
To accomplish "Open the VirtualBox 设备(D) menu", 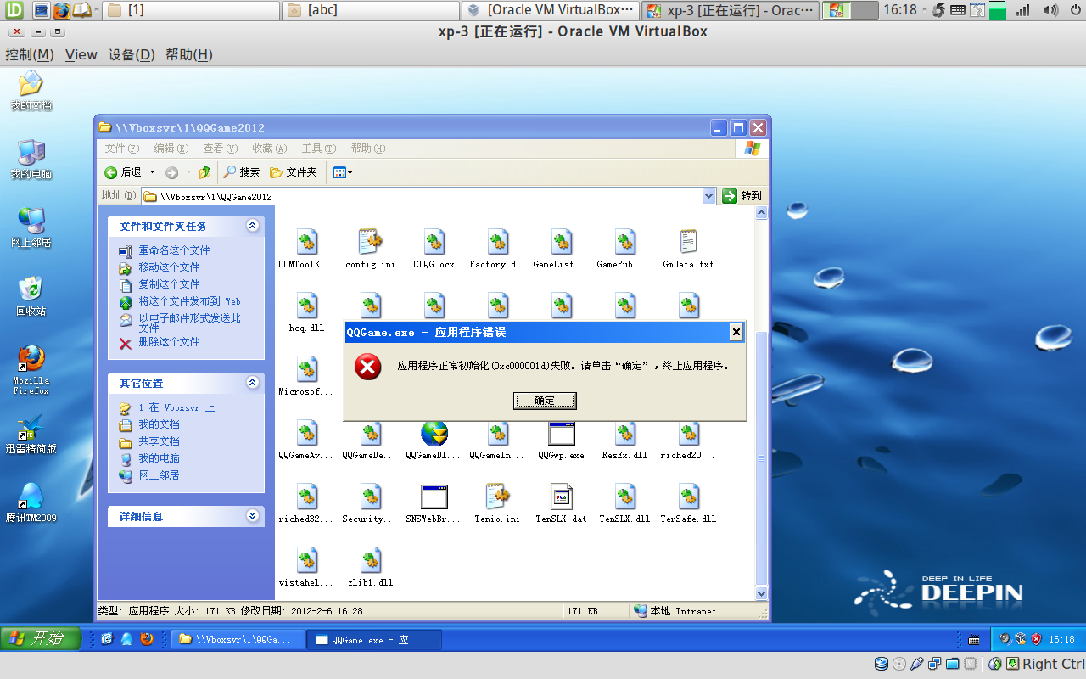I will tap(132, 54).
